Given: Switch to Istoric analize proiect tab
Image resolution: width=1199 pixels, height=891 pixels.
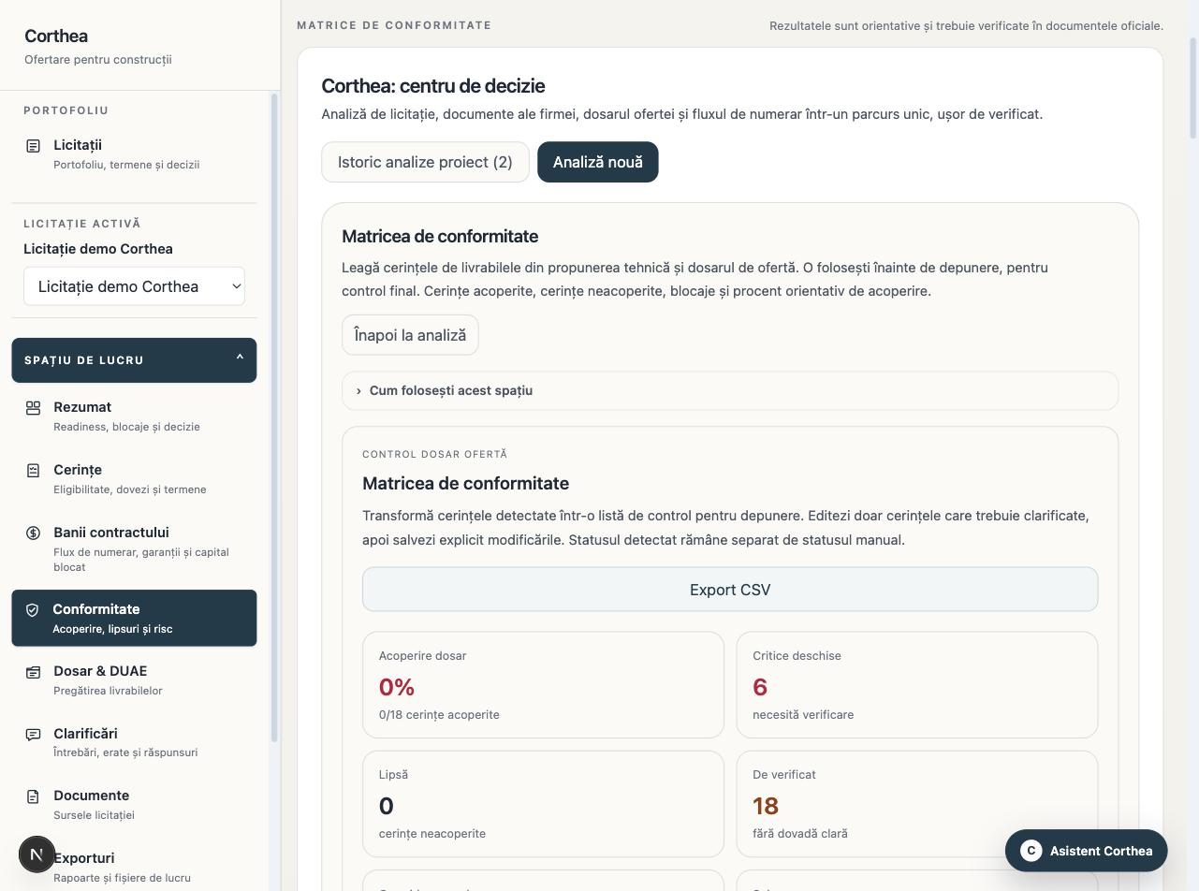Looking at the screenshot, I should [x=425, y=162].
